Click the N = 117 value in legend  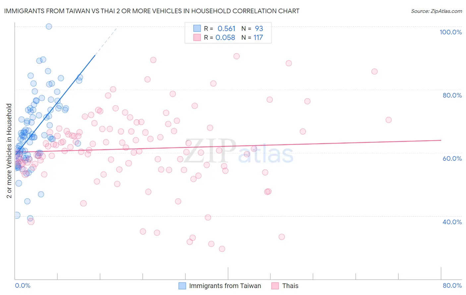[252, 37]
